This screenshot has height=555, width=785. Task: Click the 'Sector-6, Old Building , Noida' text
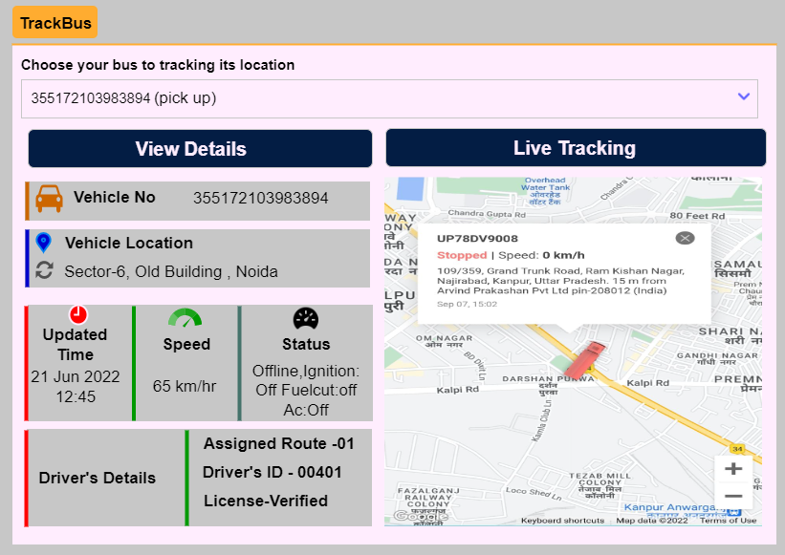tap(171, 271)
